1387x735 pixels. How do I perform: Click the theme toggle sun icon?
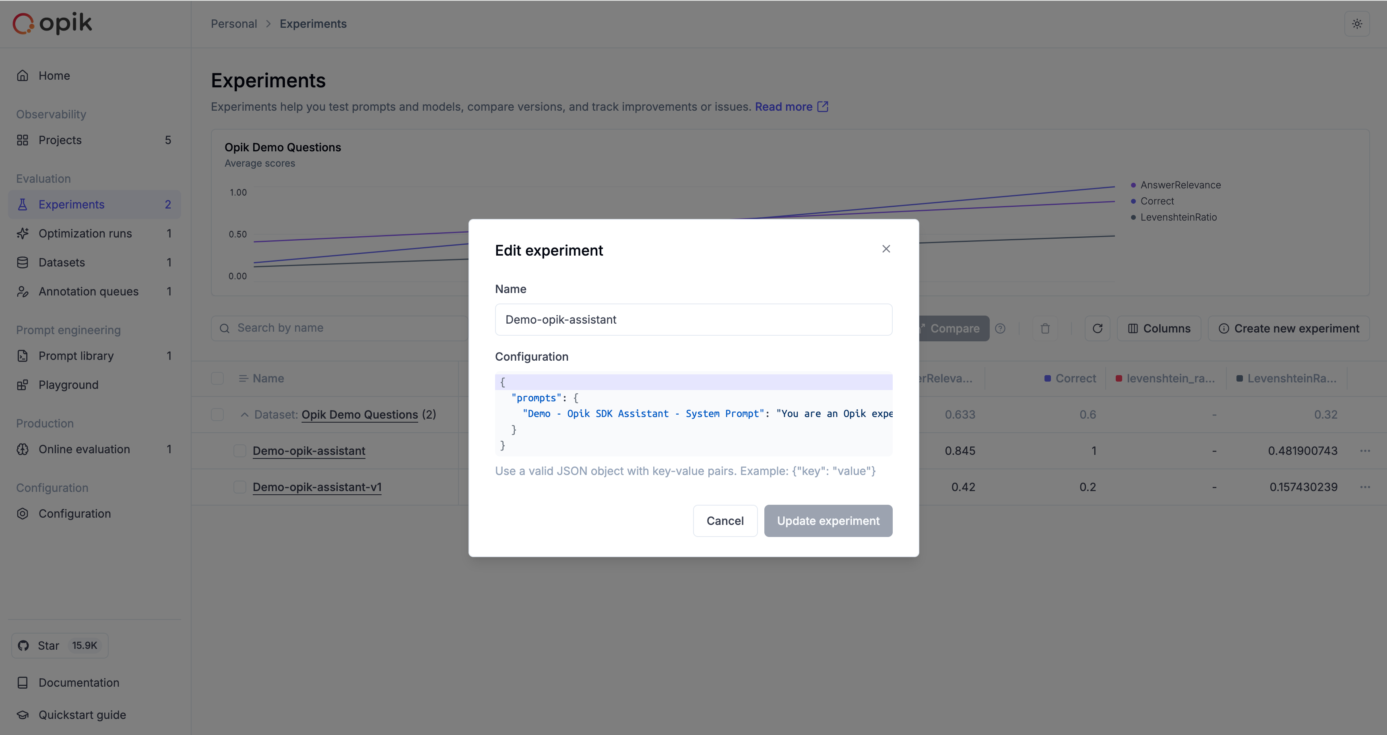tap(1357, 24)
